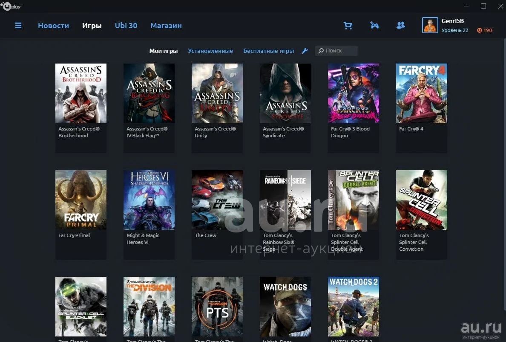Open Splinter Cell Blacklist cover
The height and width of the screenshot is (342, 506).
(x=80, y=307)
